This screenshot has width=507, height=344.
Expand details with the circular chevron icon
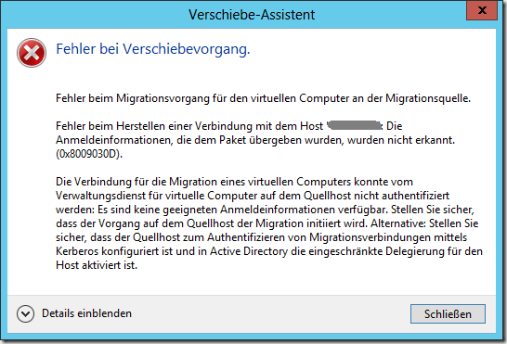26,313
